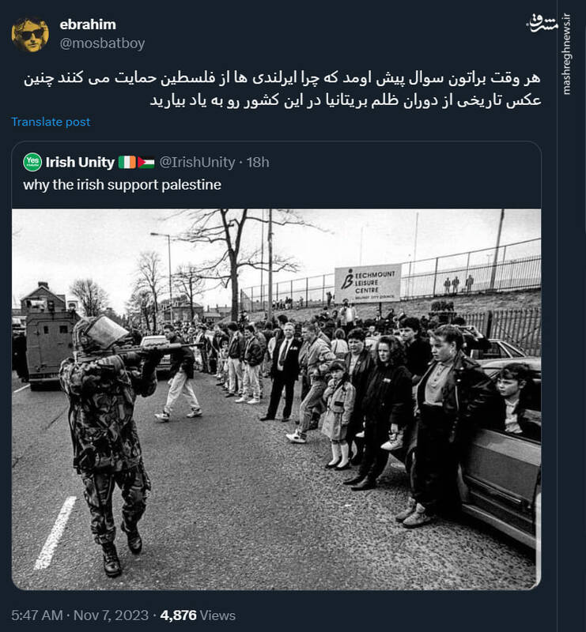
Task: Click the Irish Unity Yes avatar badge
Action: 32,162
